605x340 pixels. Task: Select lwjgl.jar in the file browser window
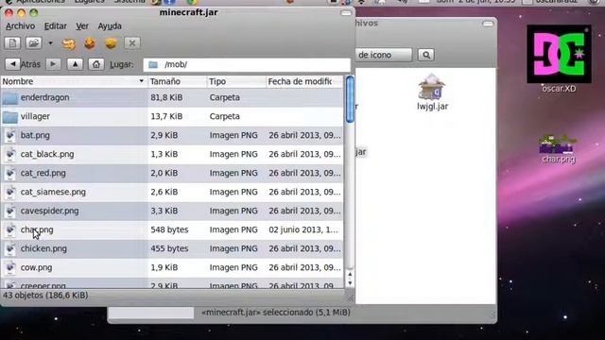(x=432, y=93)
